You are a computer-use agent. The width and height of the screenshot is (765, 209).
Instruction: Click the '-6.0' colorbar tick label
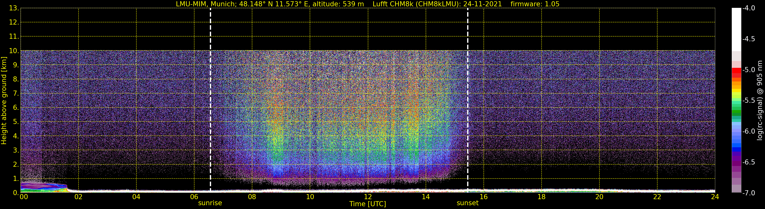[749, 131]
